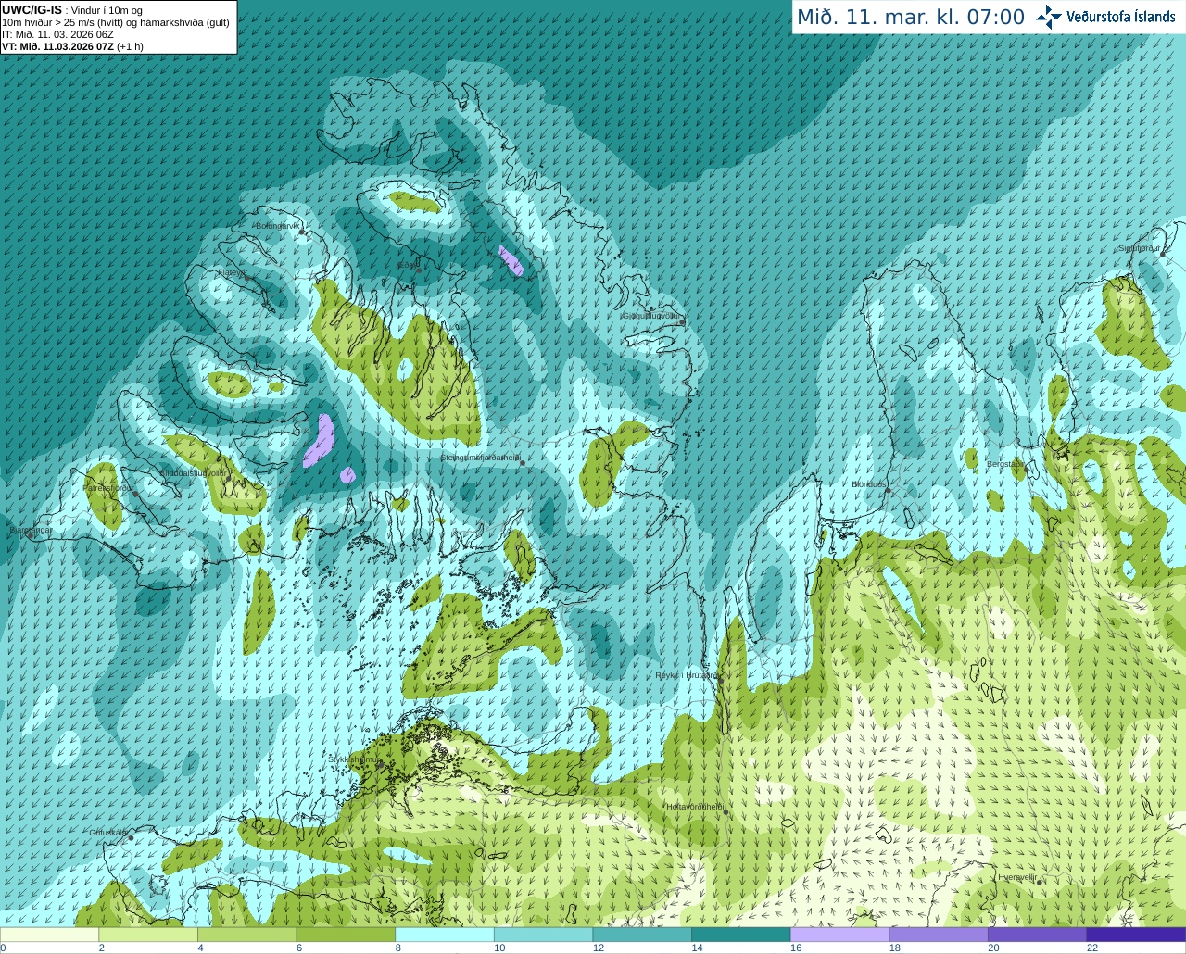This screenshot has width=1186, height=954.
Task: Click the Patreksfjörður station label
Action: click(x=108, y=487)
